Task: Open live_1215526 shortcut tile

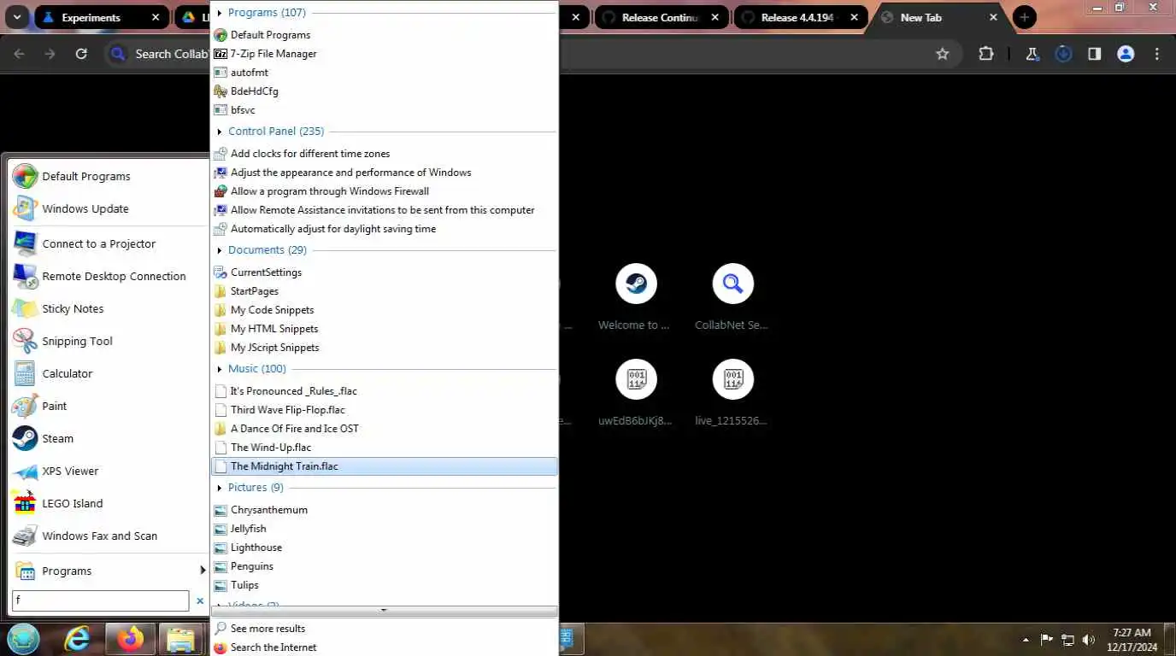Action: tap(732, 392)
